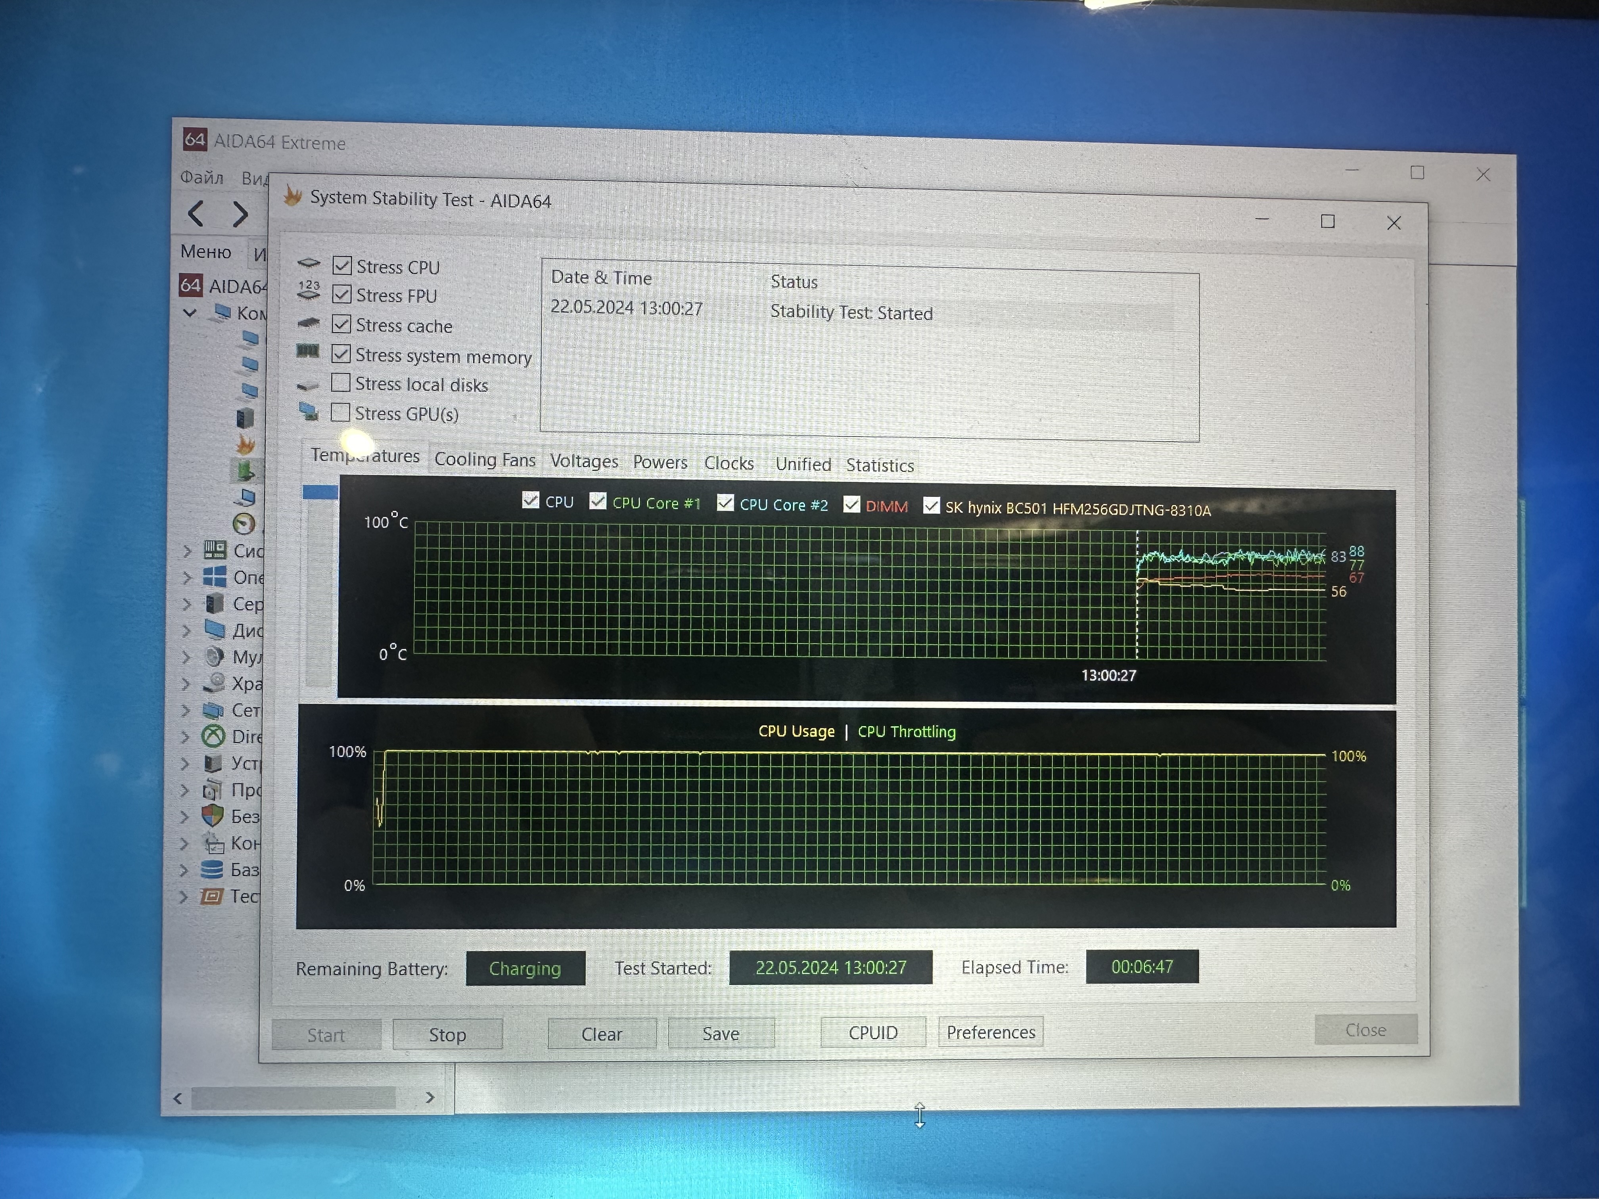The height and width of the screenshot is (1199, 1599).
Task: Select the security shield tree item icon
Action: (x=213, y=815)
